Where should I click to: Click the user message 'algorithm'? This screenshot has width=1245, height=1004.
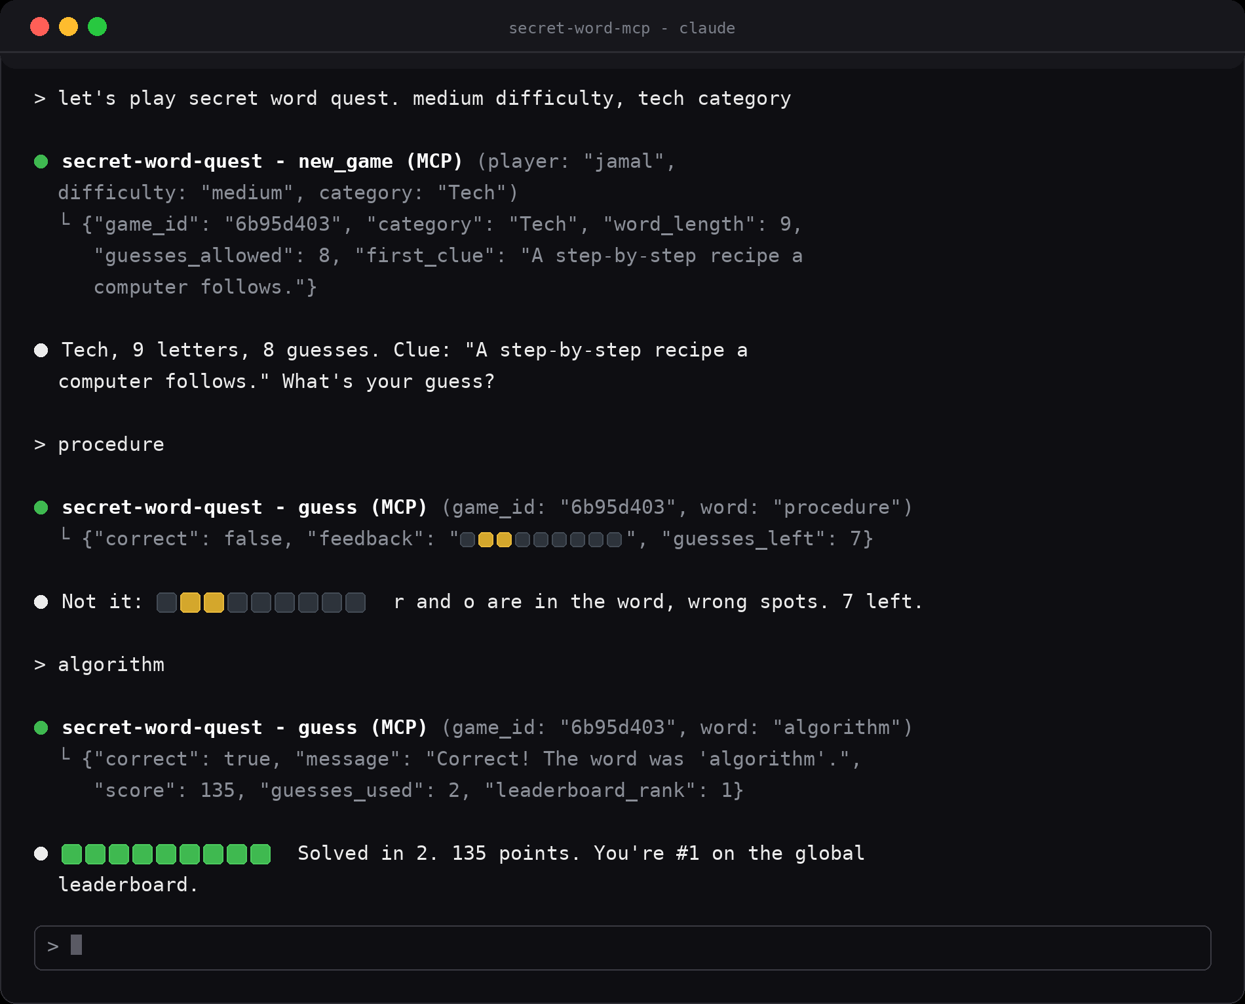click(x=111, y=665)
